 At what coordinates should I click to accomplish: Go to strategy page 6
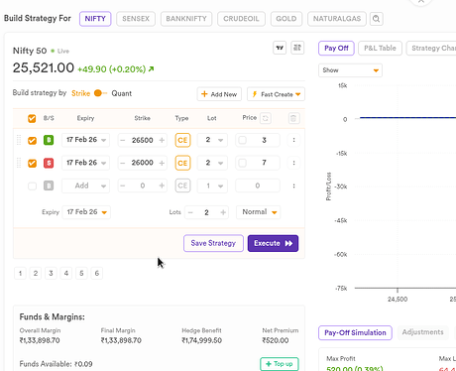click(97, 274)
